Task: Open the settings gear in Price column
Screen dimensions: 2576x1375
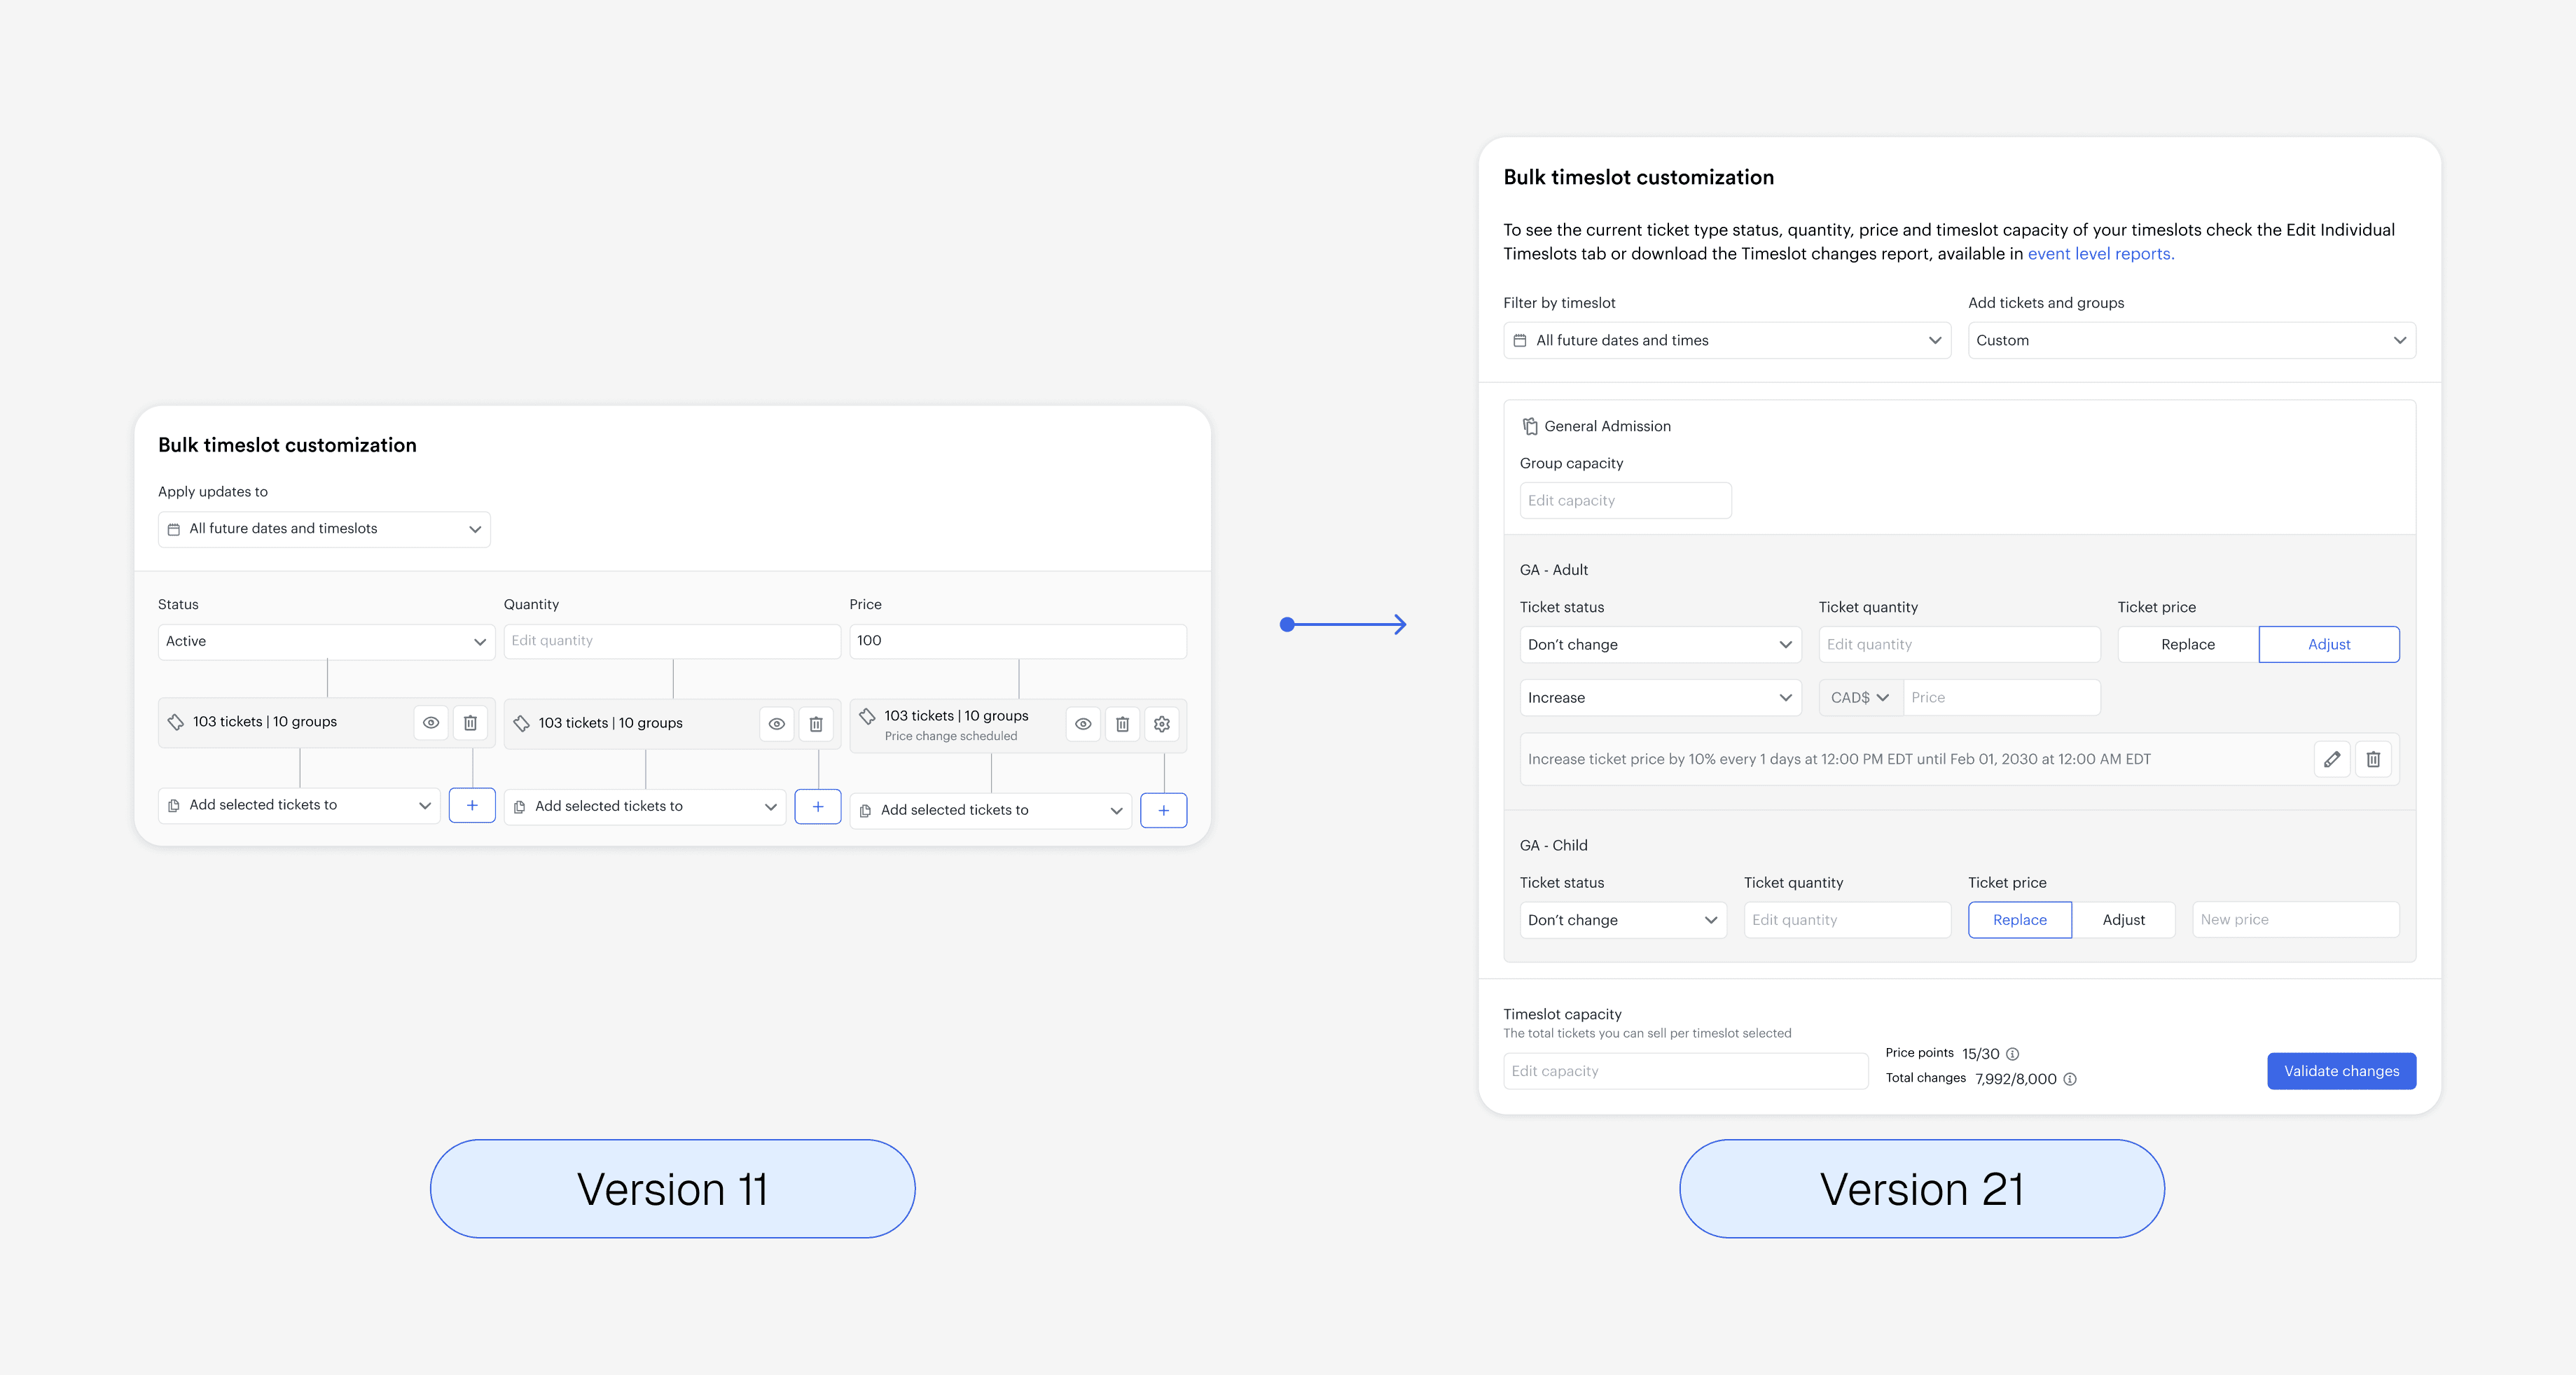Action: [x=1161, y=725]
